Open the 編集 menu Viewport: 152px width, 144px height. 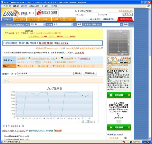click(16, 6)
